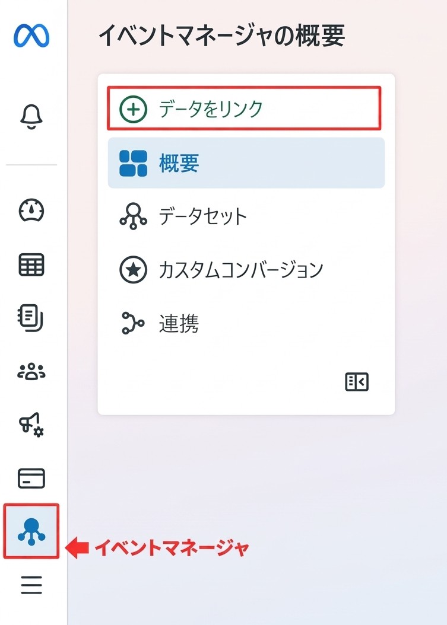Click the 概要 four-square grid icon
Image resolution: width=447 pixels, height=625 pixels.
click(134, 163)
